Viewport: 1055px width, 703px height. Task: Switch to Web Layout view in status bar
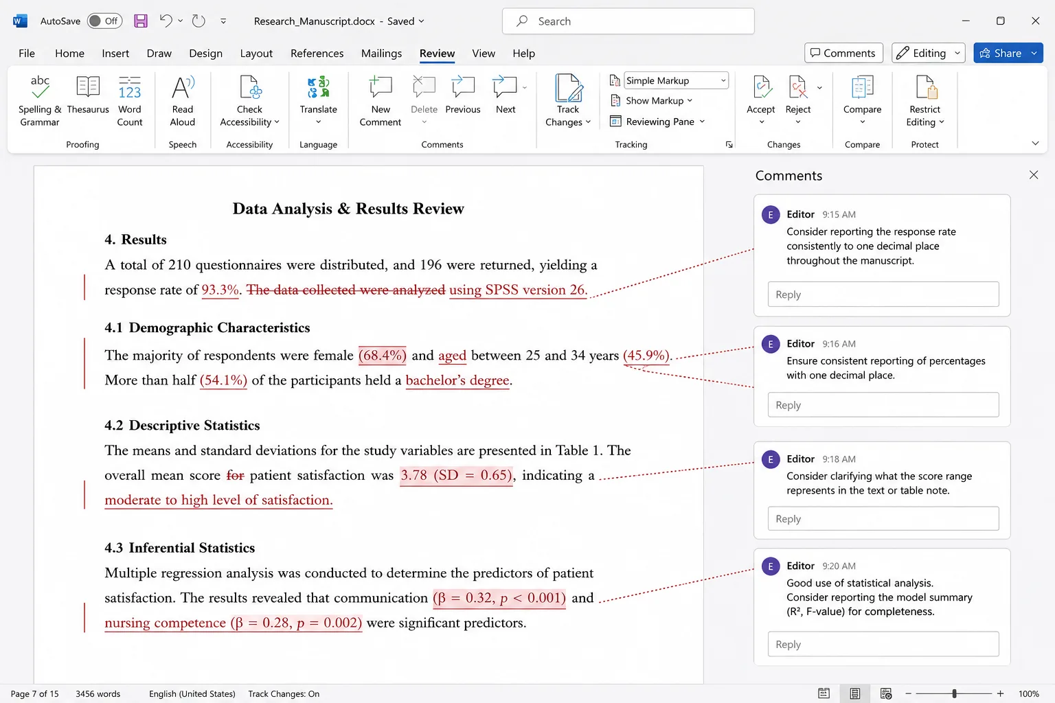(886, 693)
